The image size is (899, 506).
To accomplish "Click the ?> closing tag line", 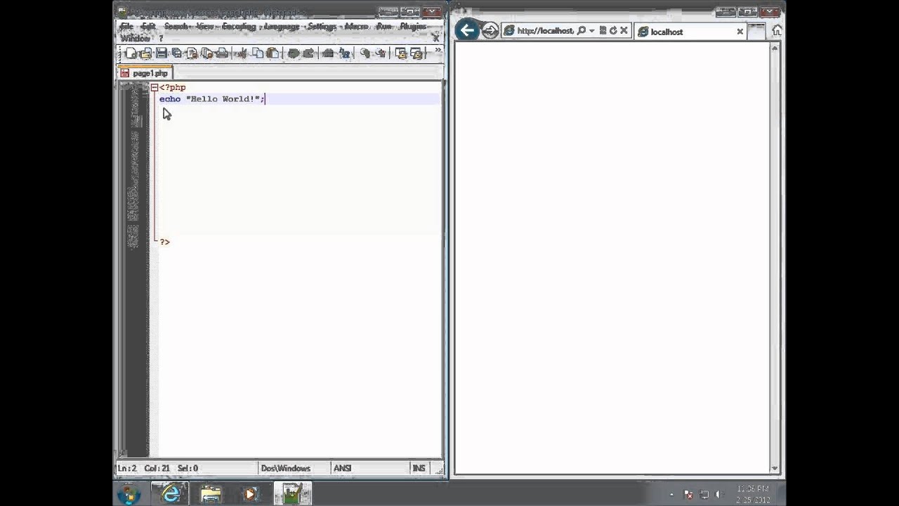I will 164,242.
